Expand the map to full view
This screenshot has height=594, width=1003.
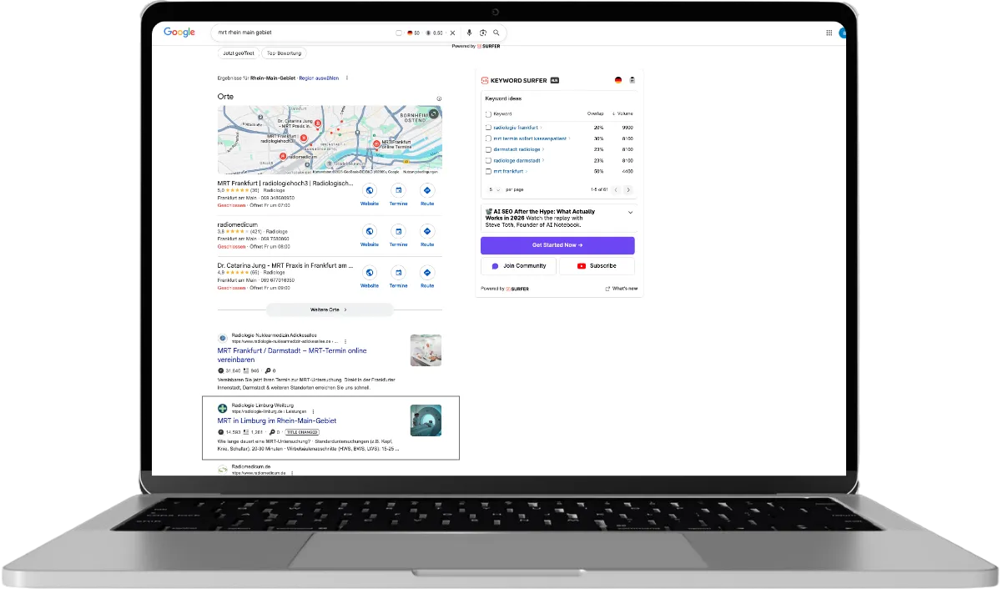pyautogui.click(x=433, y=113)
